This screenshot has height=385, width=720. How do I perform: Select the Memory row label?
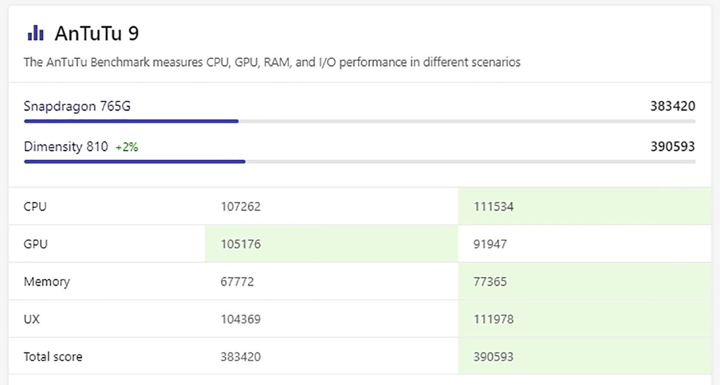pyautogui.click(x=47, y=282)
